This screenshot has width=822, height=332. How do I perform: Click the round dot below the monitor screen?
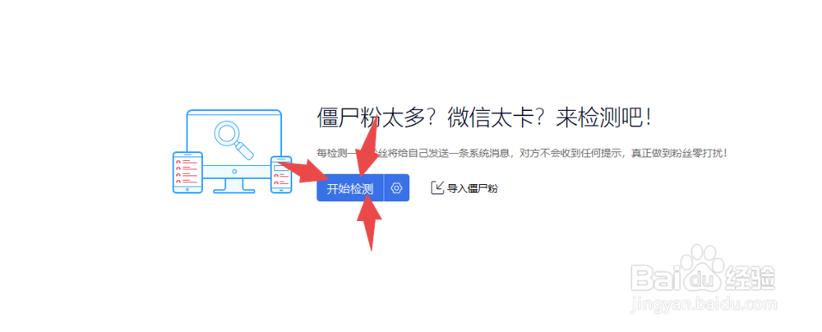coord(234,172)
